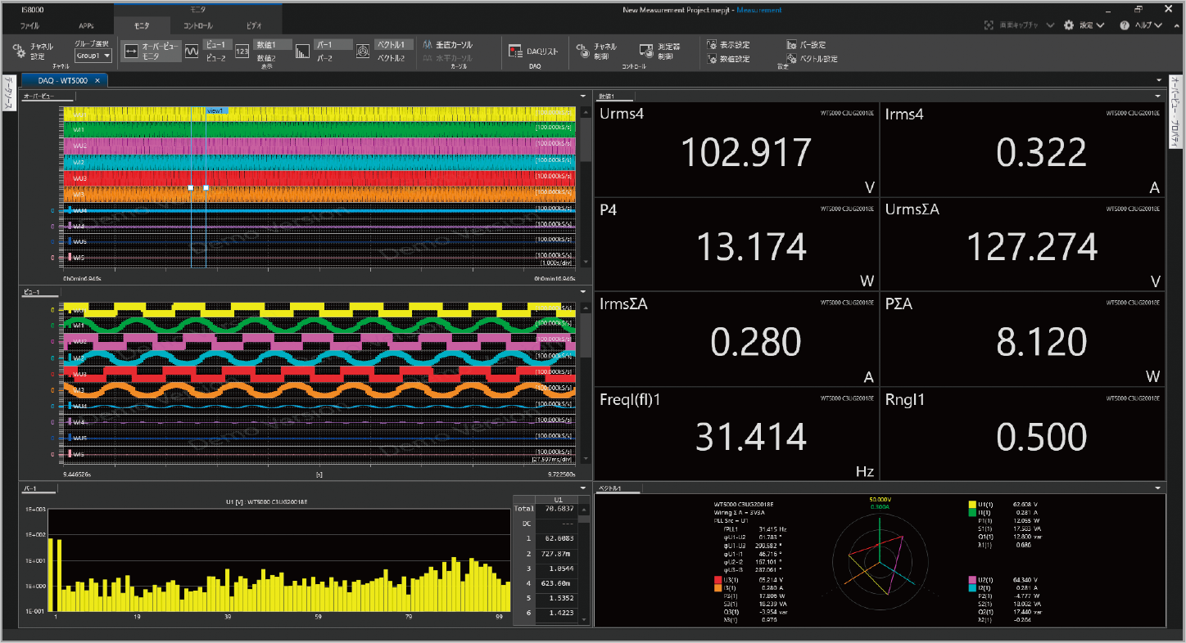Click the ヘルプ help question mark icon
1186x643 pixels.
click(x=1125, y=25)
